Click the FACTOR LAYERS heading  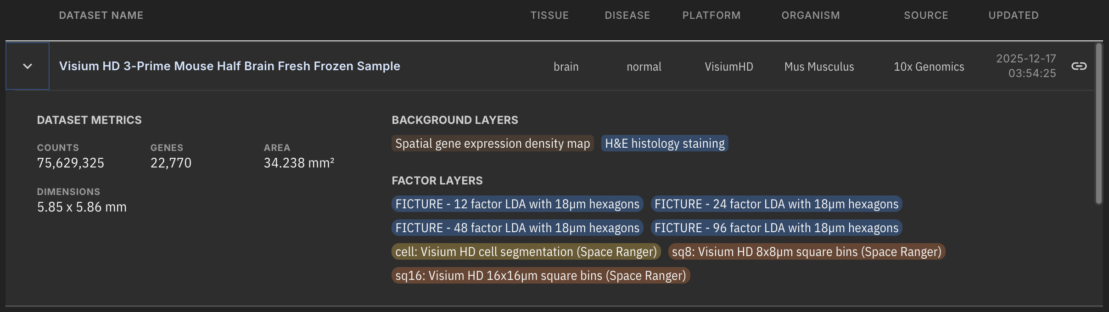coord(437,180)
